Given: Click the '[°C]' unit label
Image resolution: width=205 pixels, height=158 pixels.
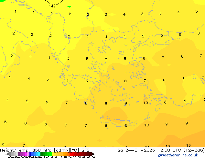Looking at the screenshot, I should coord(75,150).
